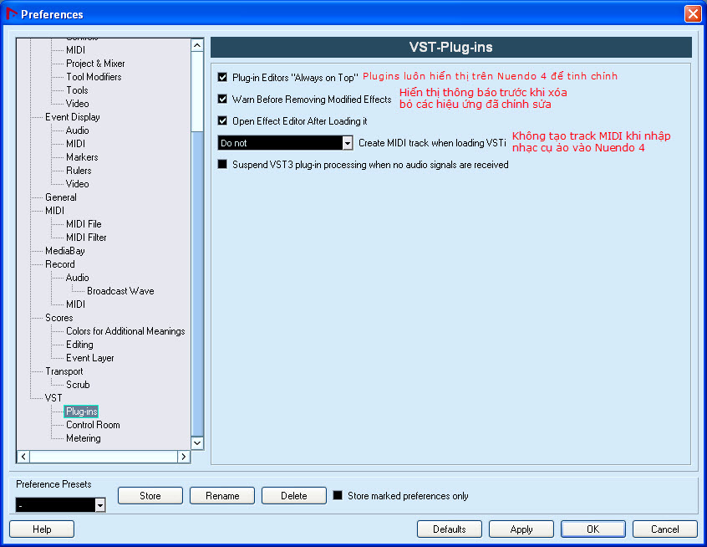Open the Control Room preferences page
The height and width of the screenshot is (547, 707).
tap(93, 425)
